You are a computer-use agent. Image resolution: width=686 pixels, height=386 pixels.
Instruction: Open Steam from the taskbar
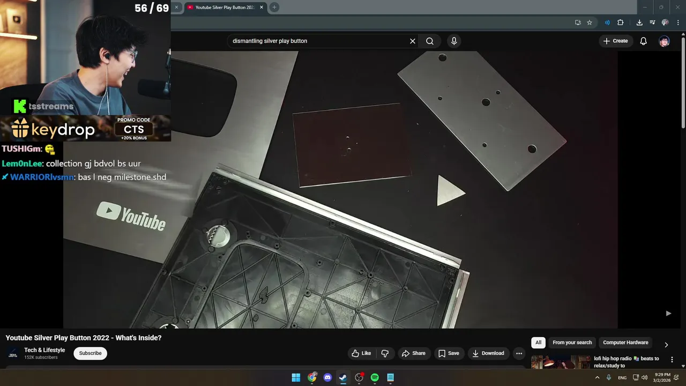(x=343, y=377)
